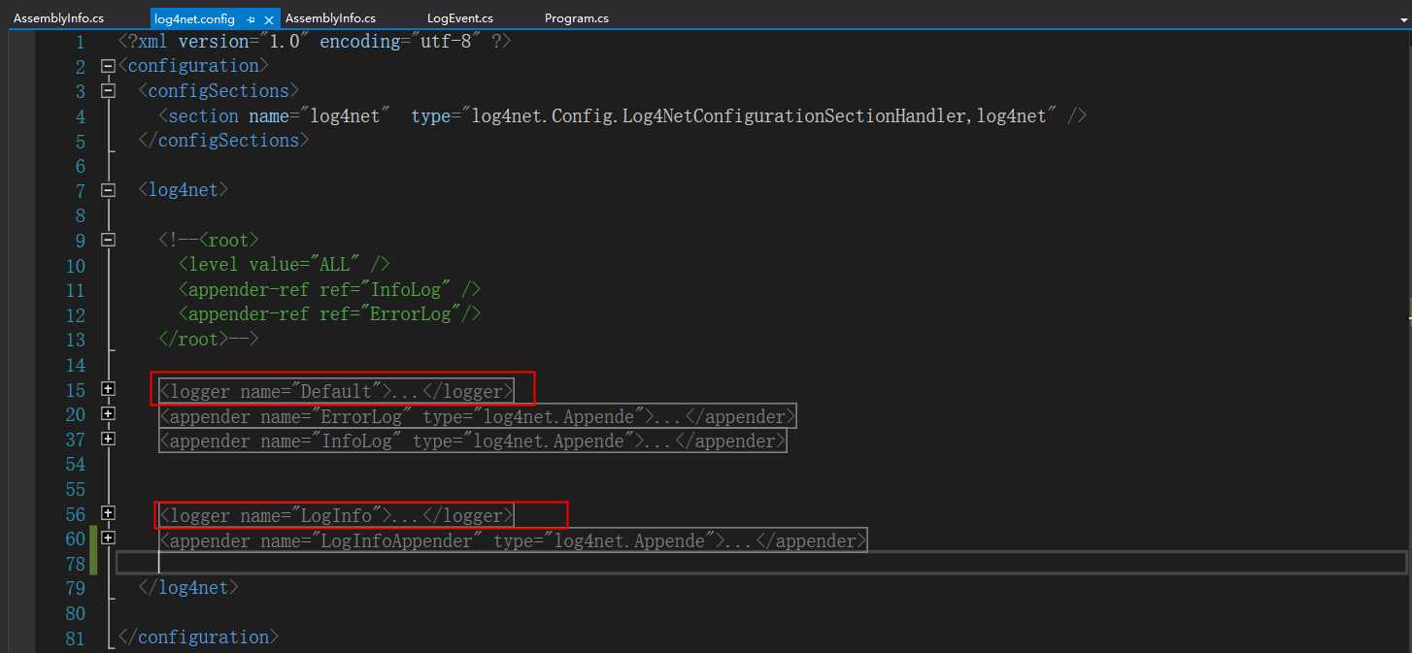Place cursor in empty line 78

coord(760,563)
